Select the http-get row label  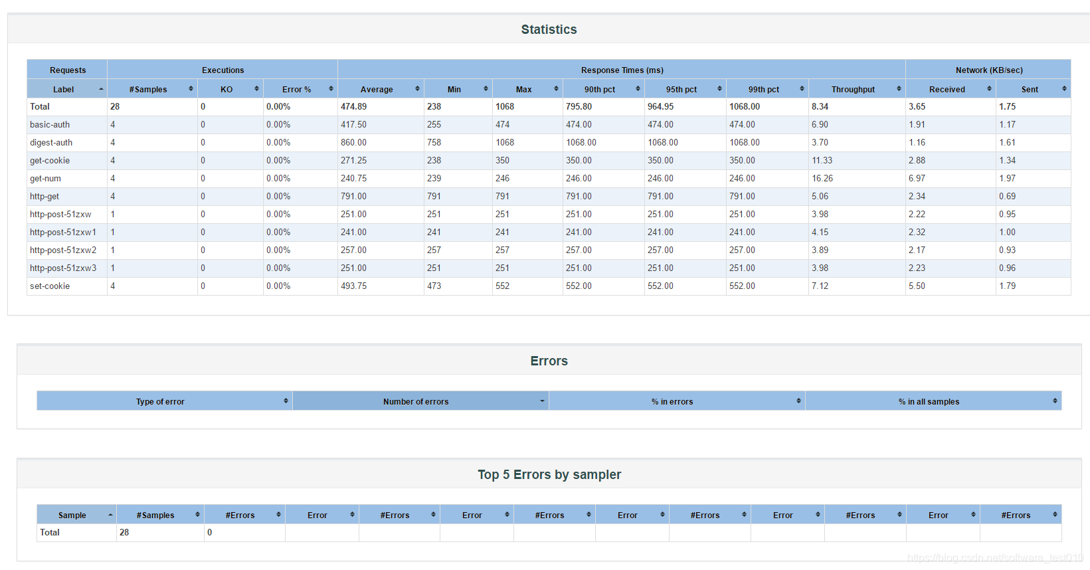[45, 196]
